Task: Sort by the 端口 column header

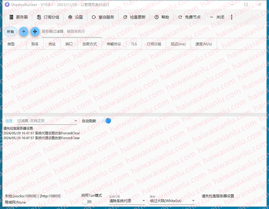Action: 69,44
